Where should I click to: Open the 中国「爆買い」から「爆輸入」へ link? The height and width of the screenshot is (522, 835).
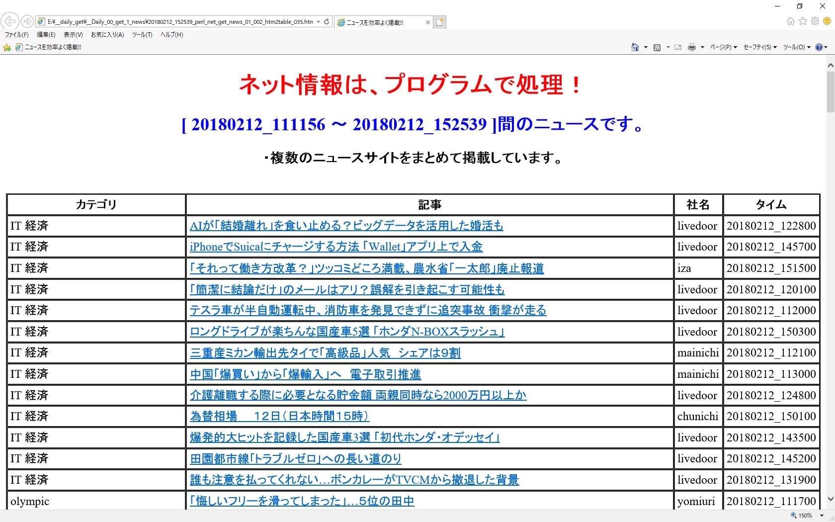pyautogui.click(x=306, y=374)
